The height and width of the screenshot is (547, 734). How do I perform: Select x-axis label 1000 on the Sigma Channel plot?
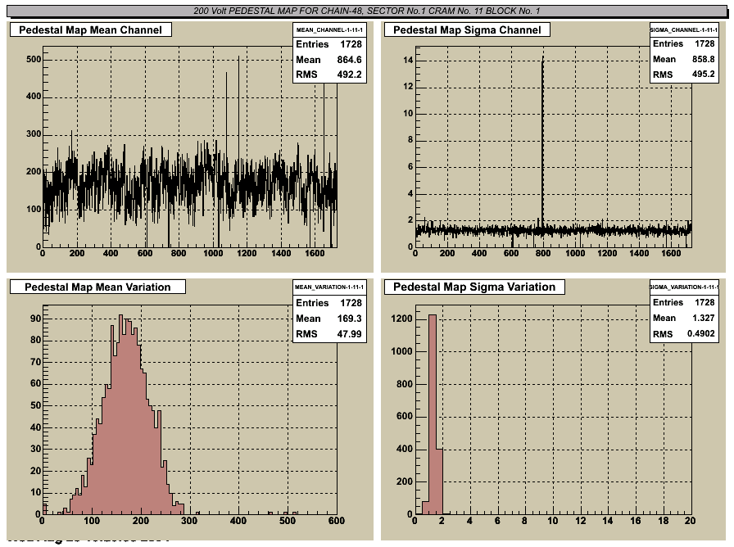click(575, 253)
